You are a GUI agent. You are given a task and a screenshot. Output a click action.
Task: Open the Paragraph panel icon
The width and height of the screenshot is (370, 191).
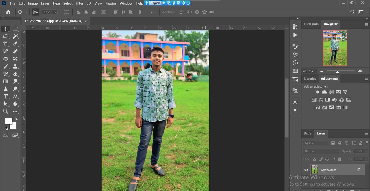tap(295, 111)
